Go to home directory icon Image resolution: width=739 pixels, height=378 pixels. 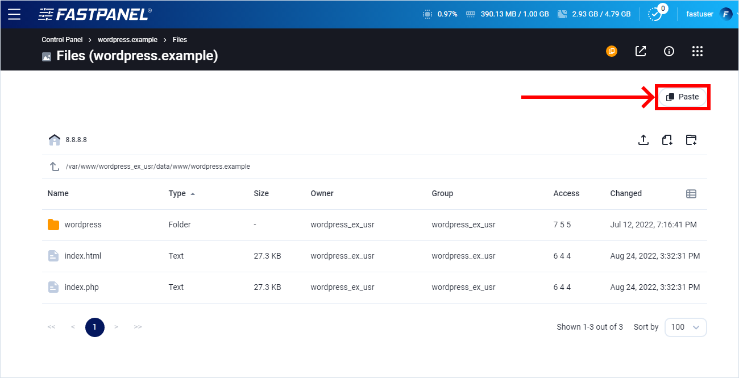click(55, 140)
